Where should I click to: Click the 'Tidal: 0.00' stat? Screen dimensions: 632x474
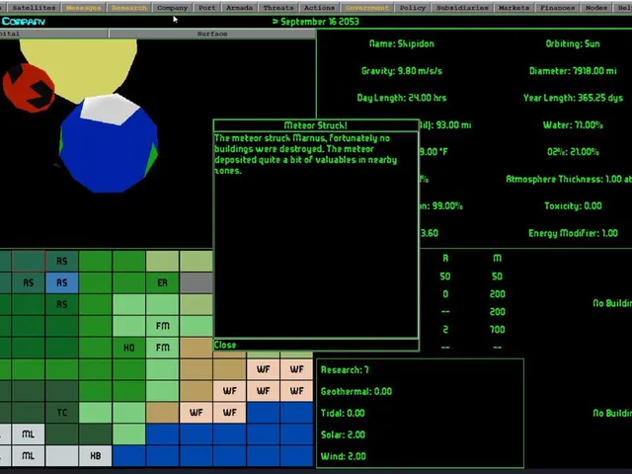point(343,413)
